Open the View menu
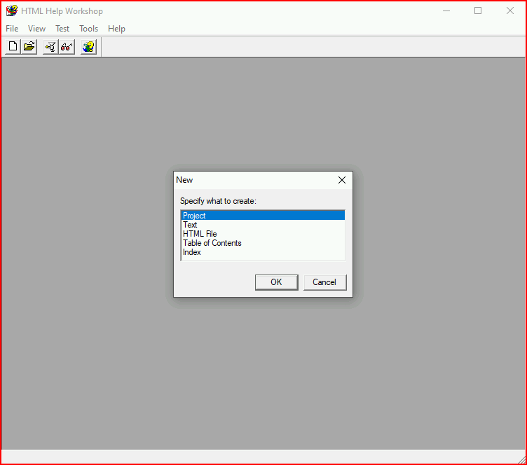 36,29
